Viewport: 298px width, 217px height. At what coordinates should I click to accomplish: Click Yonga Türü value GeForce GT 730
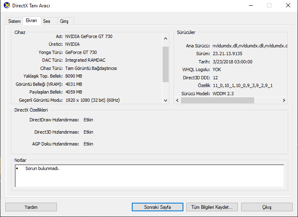click(x=81, y=52)
